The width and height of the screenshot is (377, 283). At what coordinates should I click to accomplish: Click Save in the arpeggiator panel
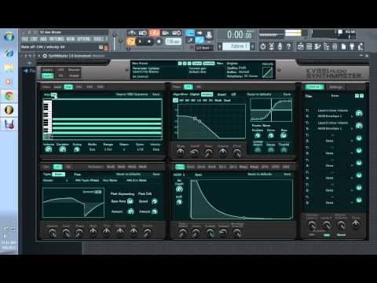tap(156, 94)
